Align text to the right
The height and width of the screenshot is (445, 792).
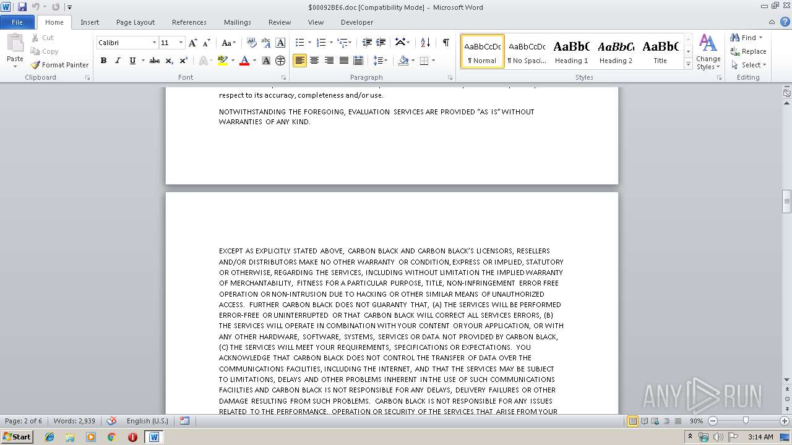[329, 61]
